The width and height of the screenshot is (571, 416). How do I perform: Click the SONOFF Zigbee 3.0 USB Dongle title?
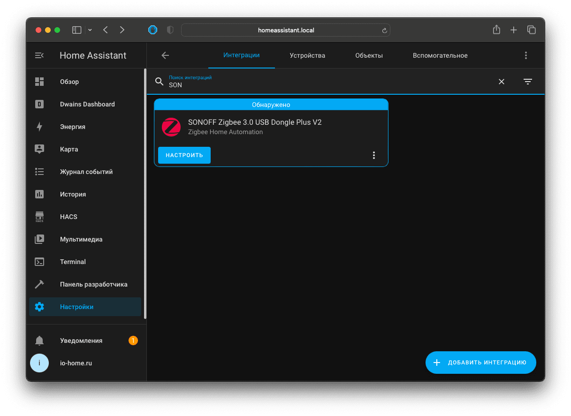click(x=255, y=122)
